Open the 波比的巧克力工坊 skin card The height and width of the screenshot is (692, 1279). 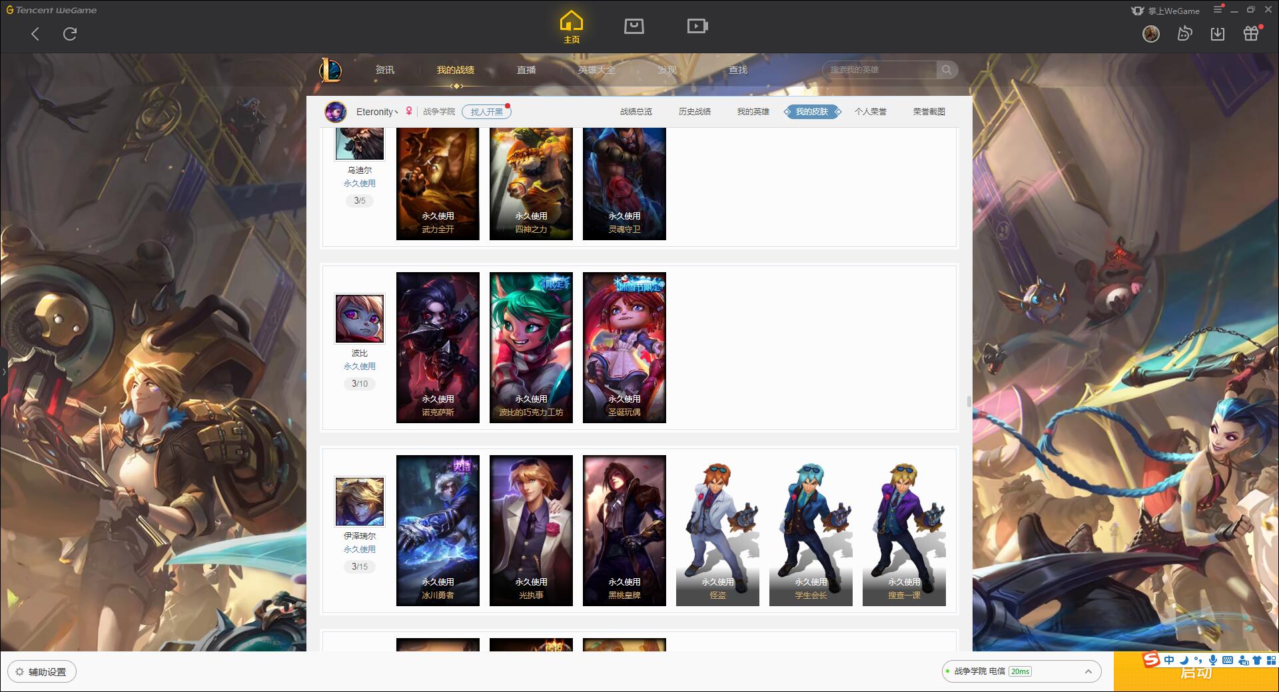pyautogui.click(x=531, y=347)
